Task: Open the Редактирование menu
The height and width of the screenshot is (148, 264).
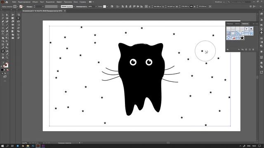Action: (24, 2)
